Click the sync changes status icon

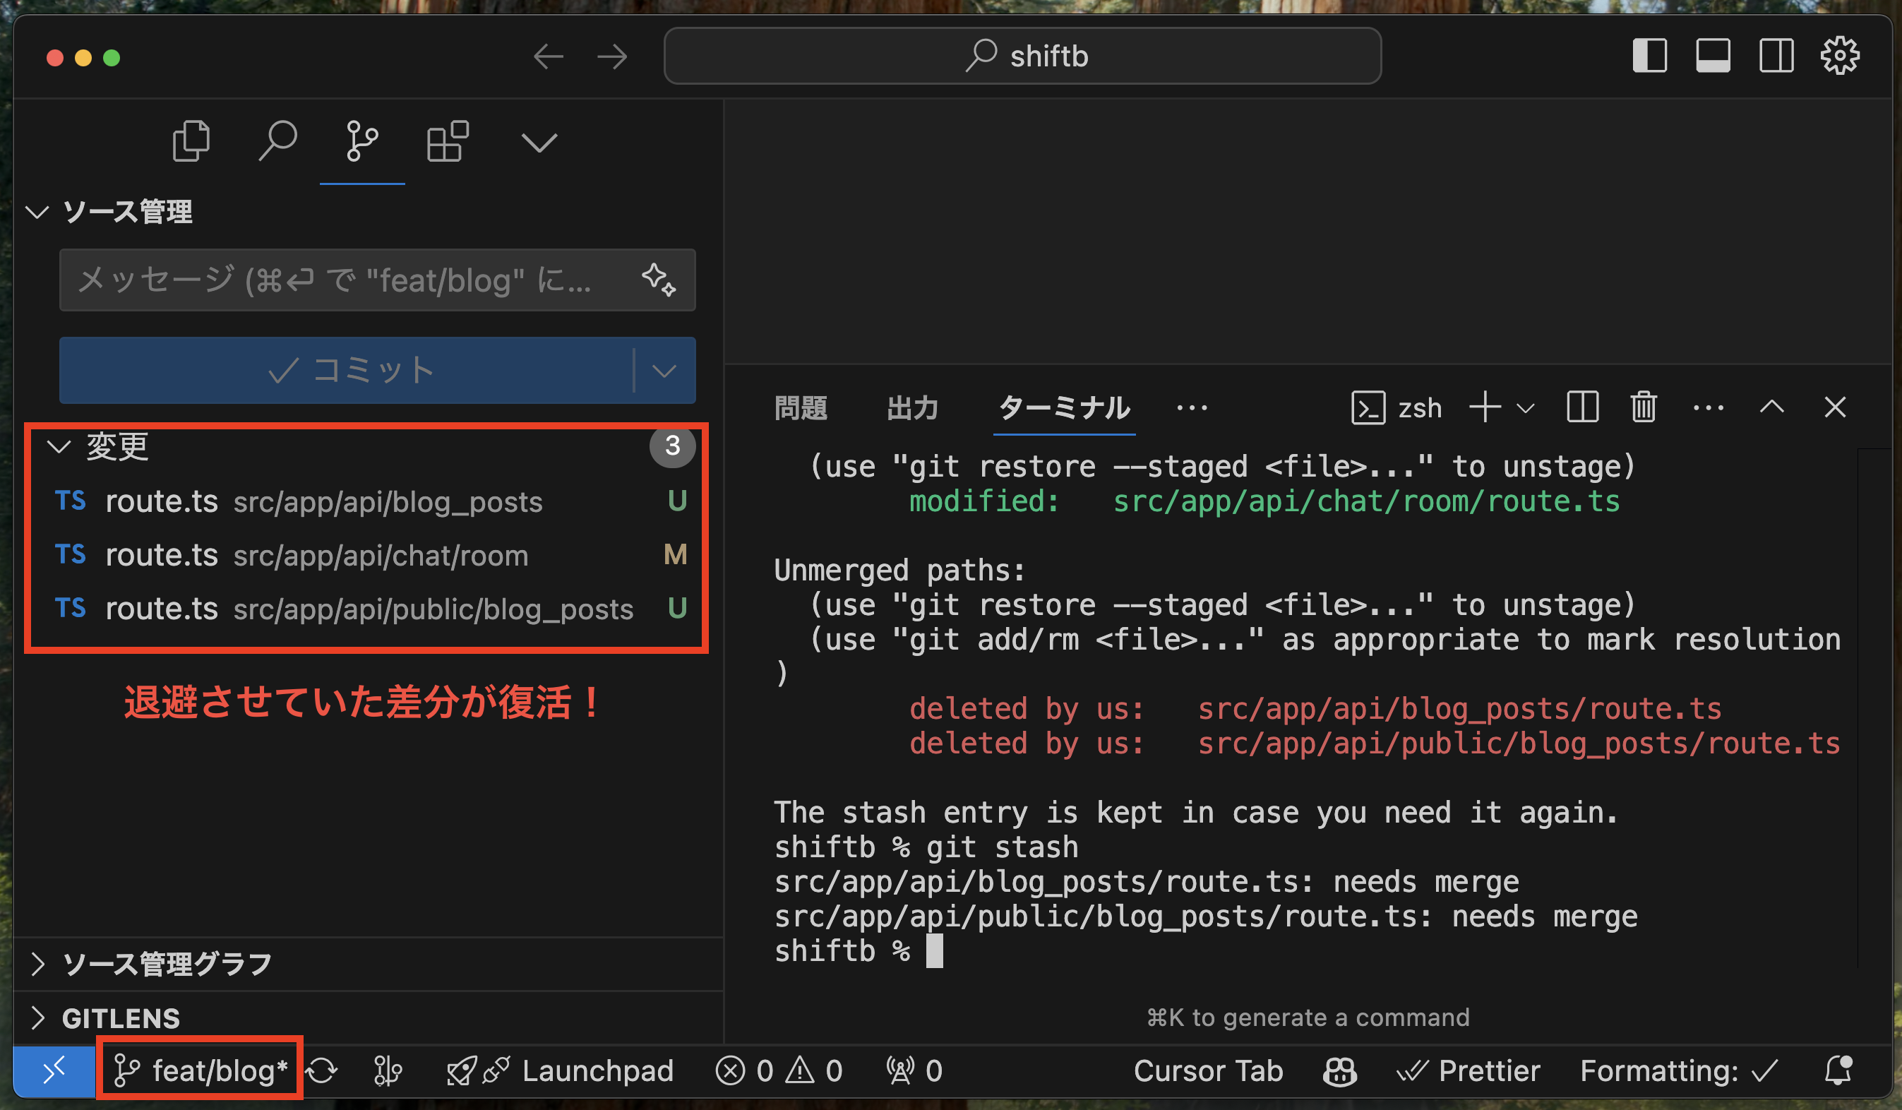coord(322,1070)
